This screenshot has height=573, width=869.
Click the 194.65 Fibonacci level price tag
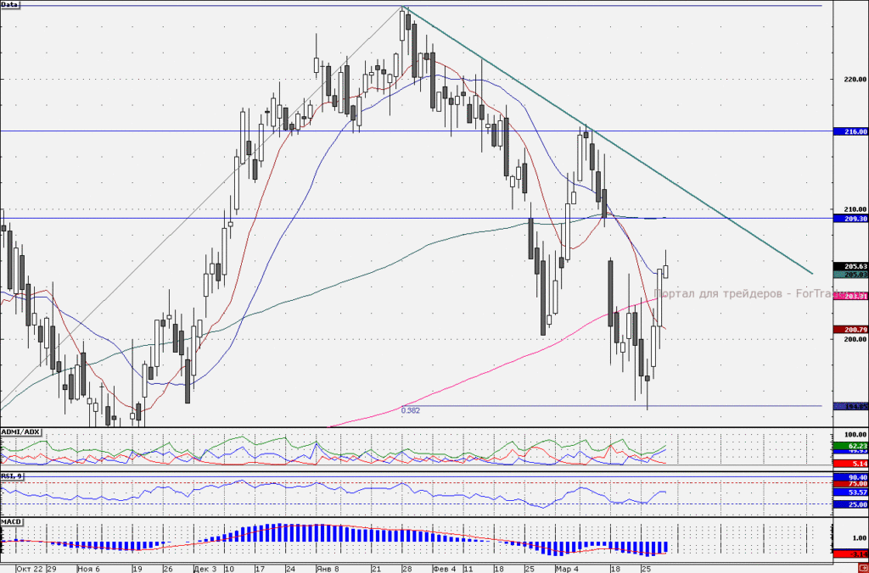point(850,406)
